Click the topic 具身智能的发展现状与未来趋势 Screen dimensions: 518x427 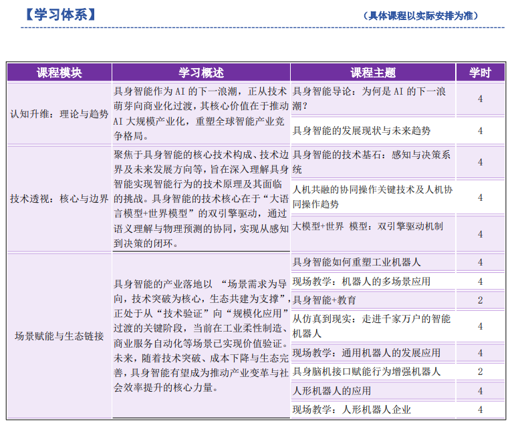pos(362,131)
